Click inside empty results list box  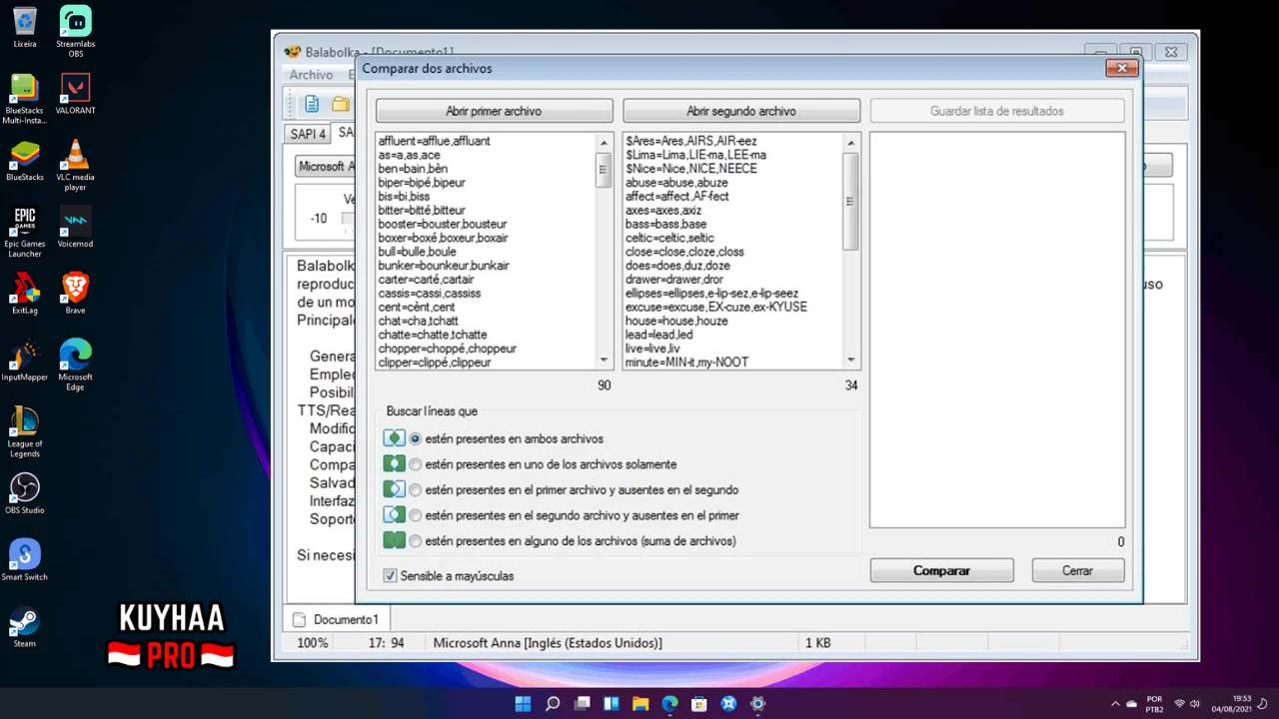(x=997, y=330)
